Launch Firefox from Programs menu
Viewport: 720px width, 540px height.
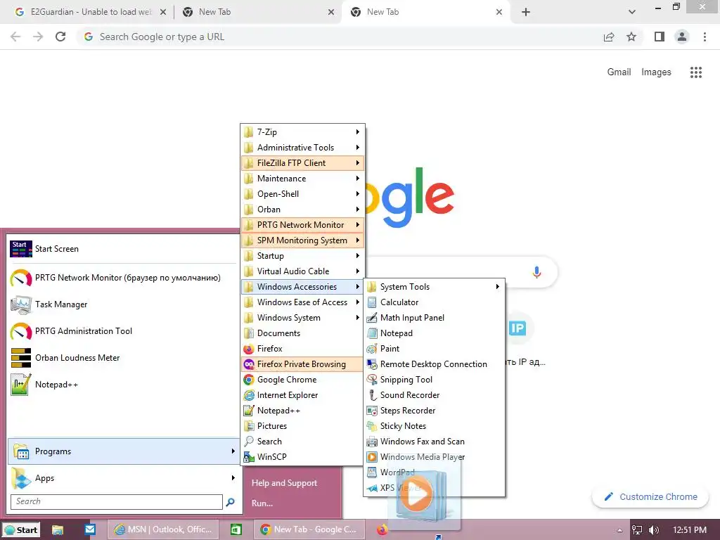[302, 349]
